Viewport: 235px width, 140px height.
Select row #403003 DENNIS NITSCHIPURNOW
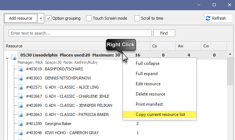58,78
